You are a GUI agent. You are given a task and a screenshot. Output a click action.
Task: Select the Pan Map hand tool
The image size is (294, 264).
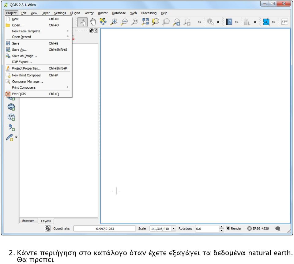(93, 22)
